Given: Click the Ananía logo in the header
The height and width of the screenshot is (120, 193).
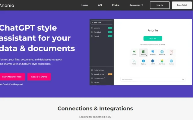Looking at the screenshot, I should (x=7, y=5).
